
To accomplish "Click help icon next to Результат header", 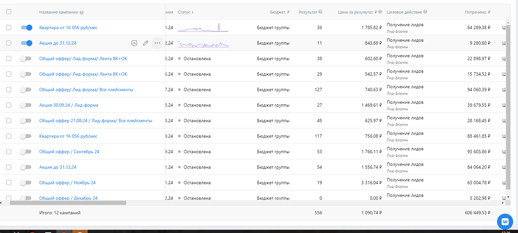I will [320, 12].
